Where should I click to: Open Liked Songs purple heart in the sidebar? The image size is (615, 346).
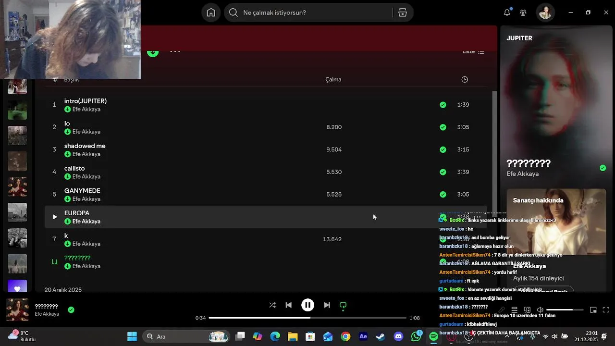point(17,286)
